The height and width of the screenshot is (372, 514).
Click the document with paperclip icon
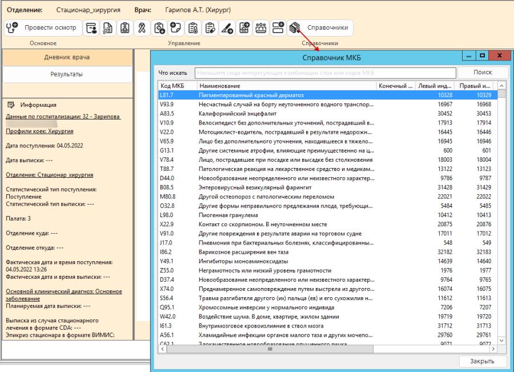(108, 28)
